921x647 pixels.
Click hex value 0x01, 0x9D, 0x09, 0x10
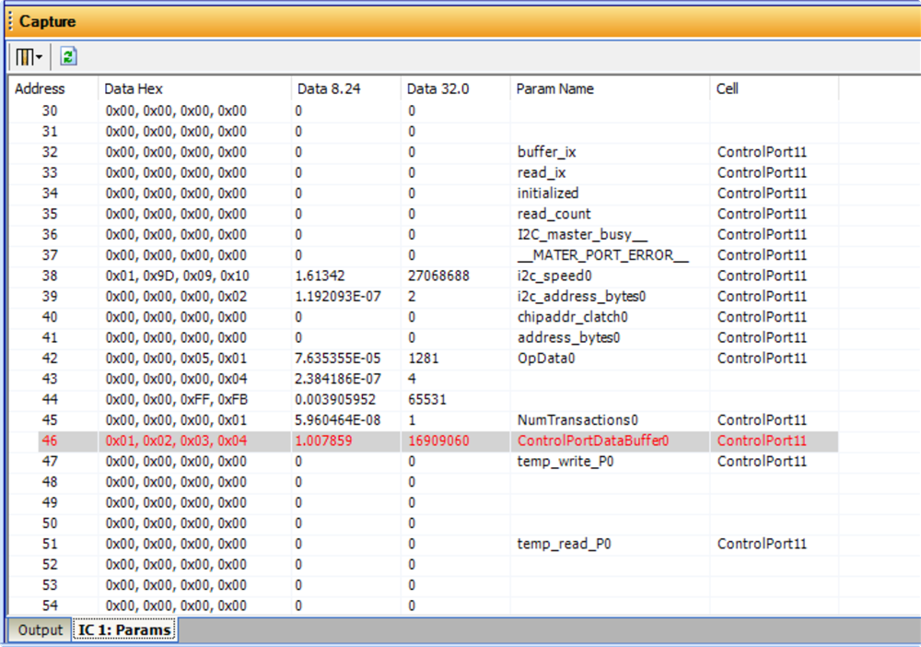(x=177, y=276)
